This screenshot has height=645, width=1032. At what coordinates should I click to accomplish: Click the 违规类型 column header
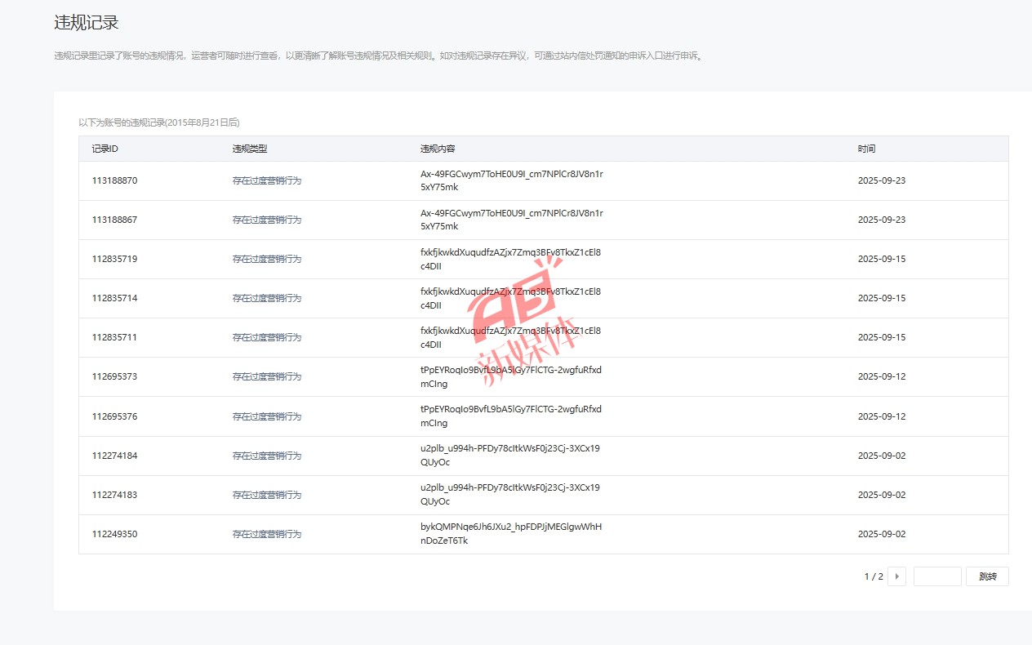250,149
